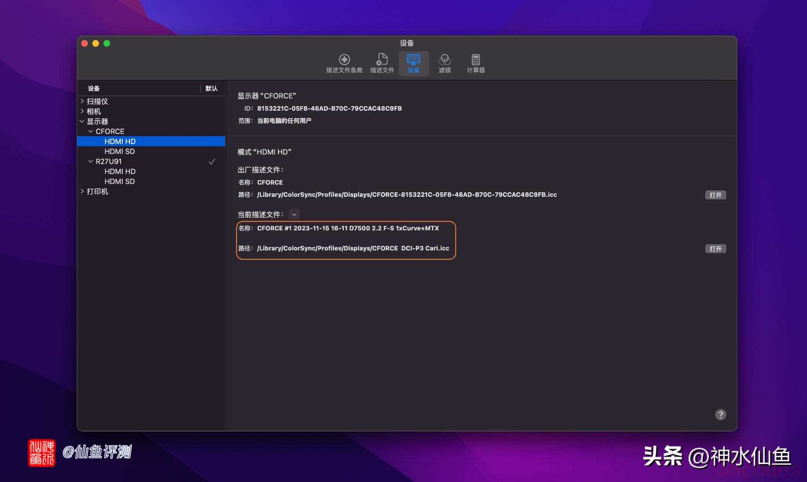This screenshot has height=482, width=807.
Task: Open the 滤镜 (Filters) toolbar icon
Action: coord(445,60)
